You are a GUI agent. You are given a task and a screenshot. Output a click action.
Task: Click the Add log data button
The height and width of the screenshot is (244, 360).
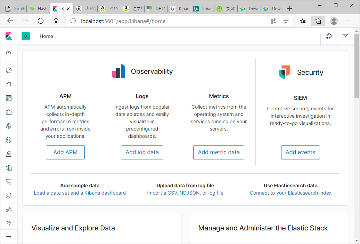[142, 152]
